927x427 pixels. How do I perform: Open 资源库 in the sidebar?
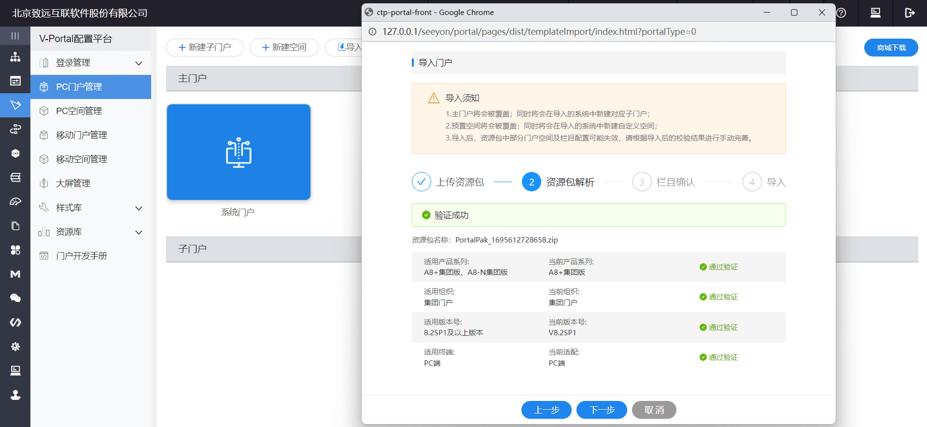click(x=91, y=232)
